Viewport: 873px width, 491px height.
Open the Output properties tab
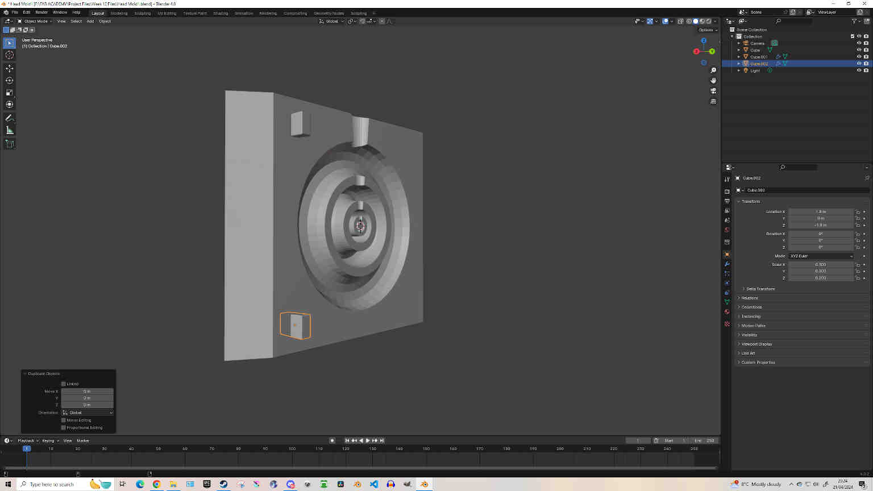[x=727, y=201]
